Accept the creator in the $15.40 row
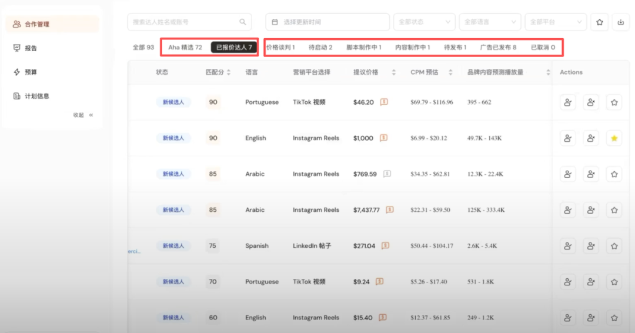The image size is (635, 333). point(568,318)
